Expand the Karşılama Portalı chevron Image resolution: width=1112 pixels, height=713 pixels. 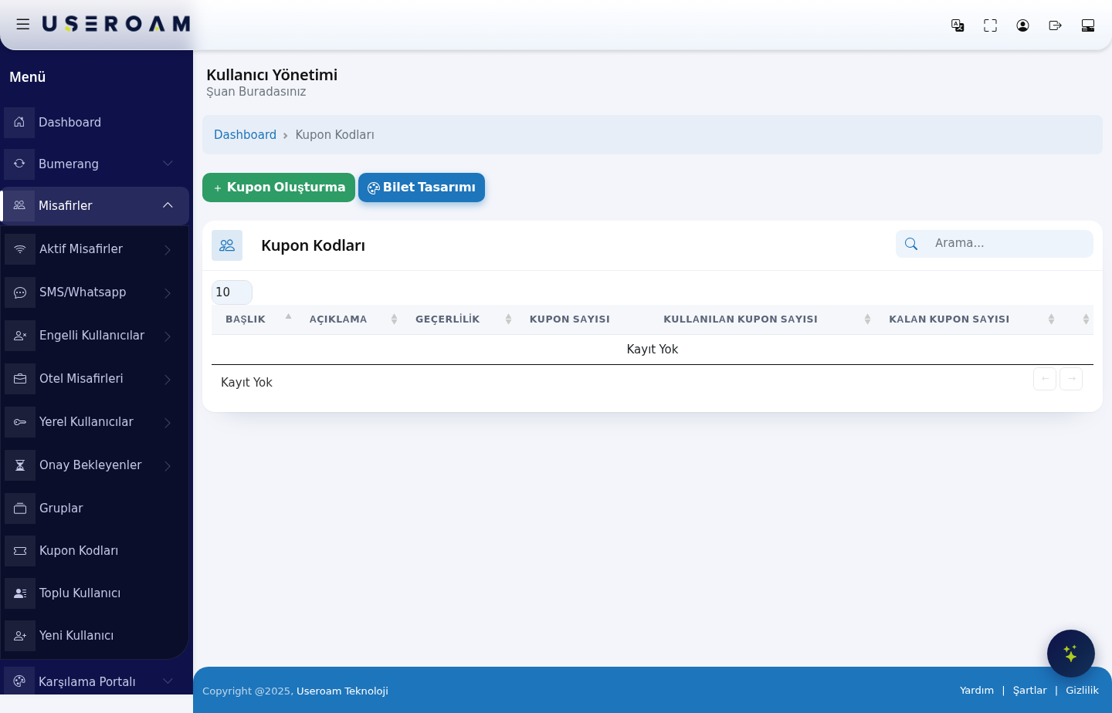(x=168, y=681)
